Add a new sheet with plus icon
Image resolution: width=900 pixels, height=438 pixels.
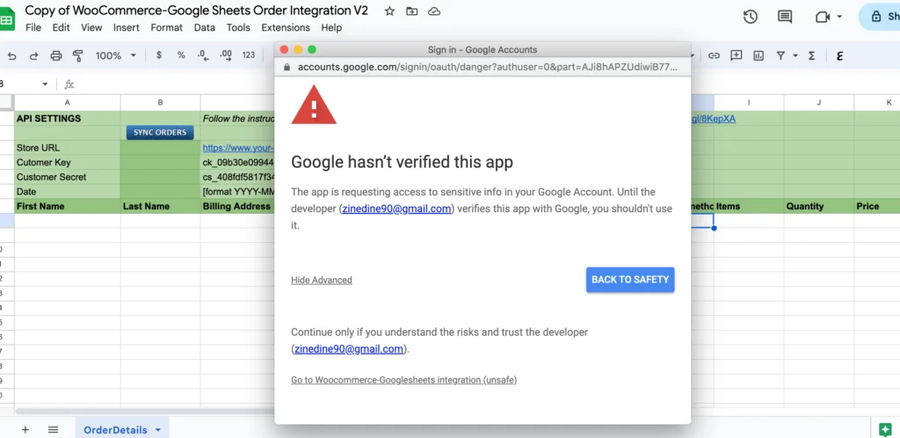tap(25, 429)
